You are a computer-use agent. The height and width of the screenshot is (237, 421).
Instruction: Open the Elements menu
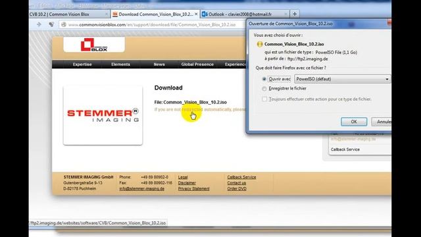click(120, 65)
